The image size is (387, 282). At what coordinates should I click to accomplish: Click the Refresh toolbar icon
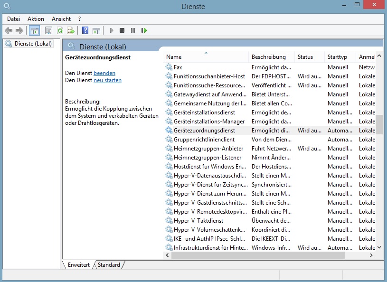coord(60,30)
